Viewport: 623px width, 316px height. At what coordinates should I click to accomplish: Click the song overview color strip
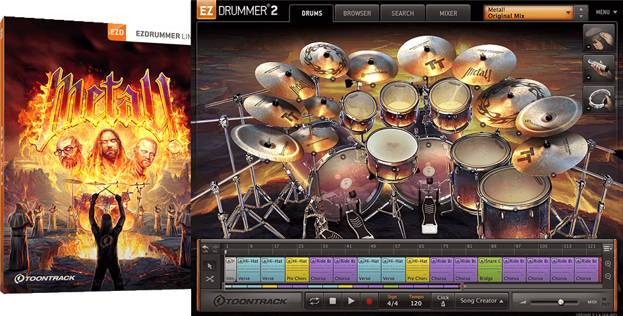343,286
